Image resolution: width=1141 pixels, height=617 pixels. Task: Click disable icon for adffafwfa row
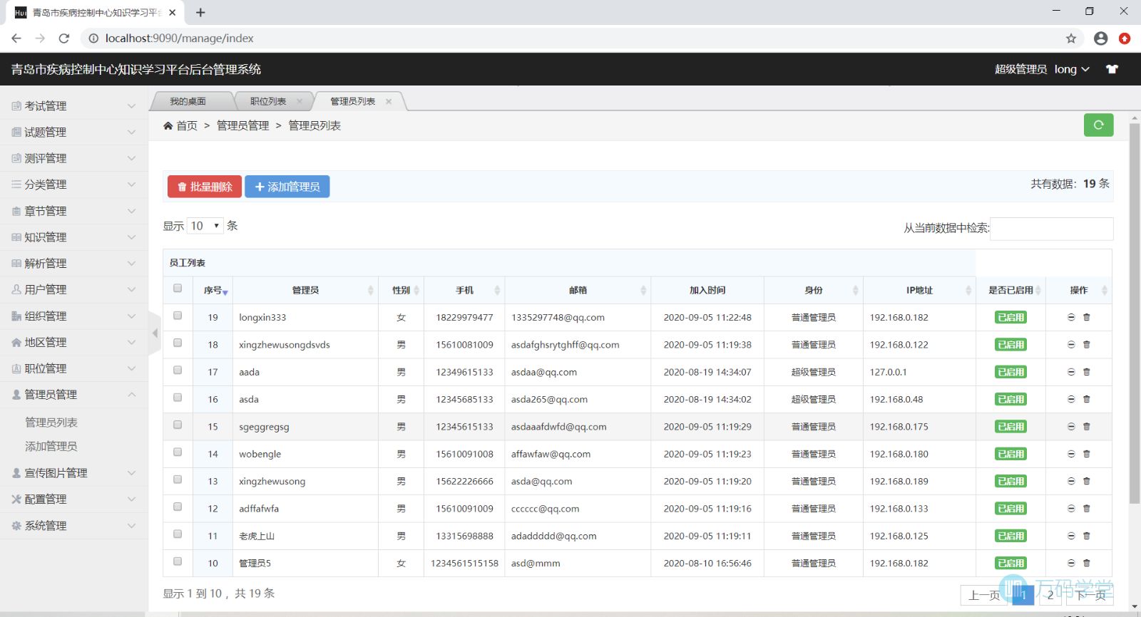point(1071,508)
